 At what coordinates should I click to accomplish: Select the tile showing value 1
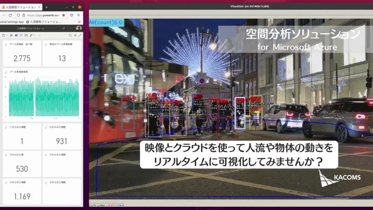22,136
